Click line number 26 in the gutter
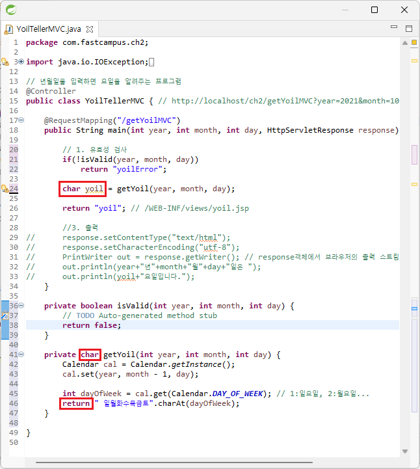This screenshot has width=420, height=469. coord(14,208)
